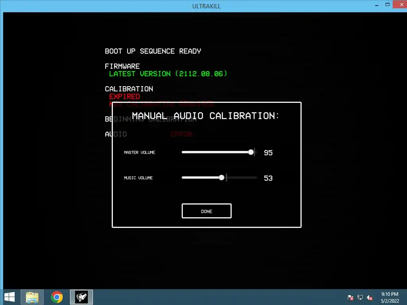Image resolution: width=407 pixels, height=305 pixels.
Task: Click the ULTRAKILL window title bar
Action: click(206, 6)
